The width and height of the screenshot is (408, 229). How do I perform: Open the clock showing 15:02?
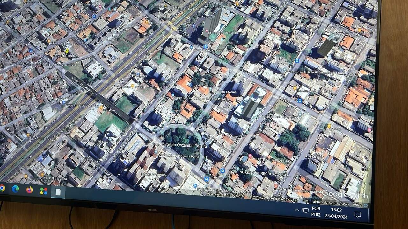click(x=336, y=212)
